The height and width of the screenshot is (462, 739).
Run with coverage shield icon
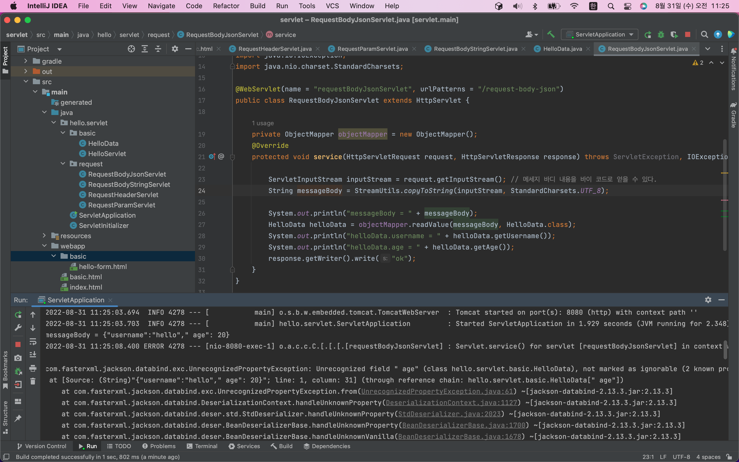click(x=674, y=35)
